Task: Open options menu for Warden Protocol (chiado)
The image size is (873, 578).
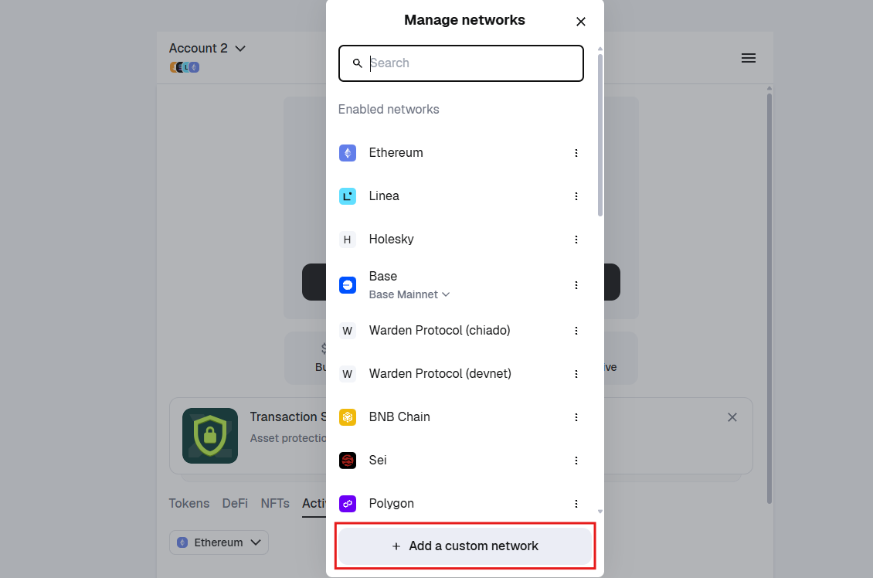Action: (x=576, y=330)
